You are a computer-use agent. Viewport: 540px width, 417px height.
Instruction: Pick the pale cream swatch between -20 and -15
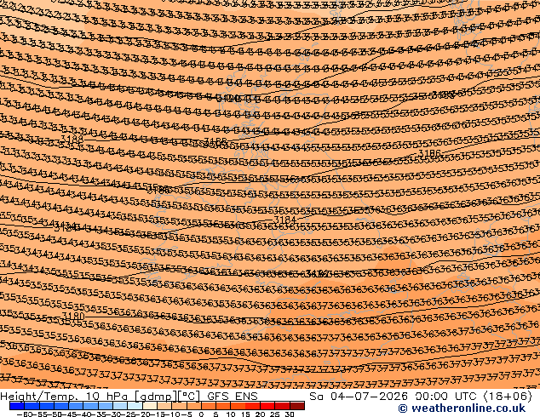point(150,406)
